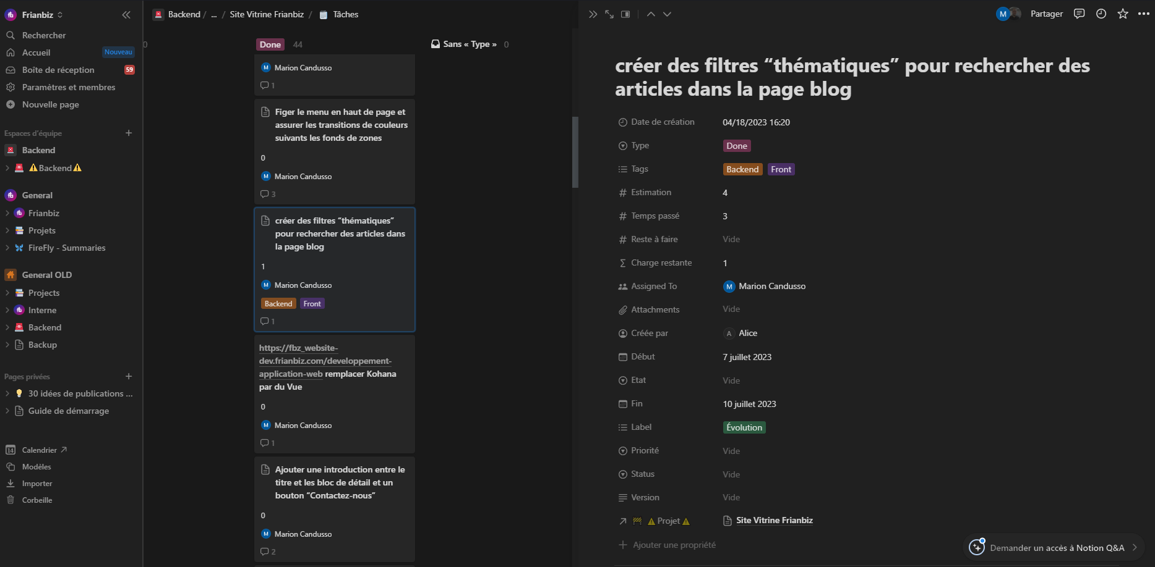Switch peek display mode icon
The height and width of the screenshot is (567, 1155).
[x=625, y=14]
